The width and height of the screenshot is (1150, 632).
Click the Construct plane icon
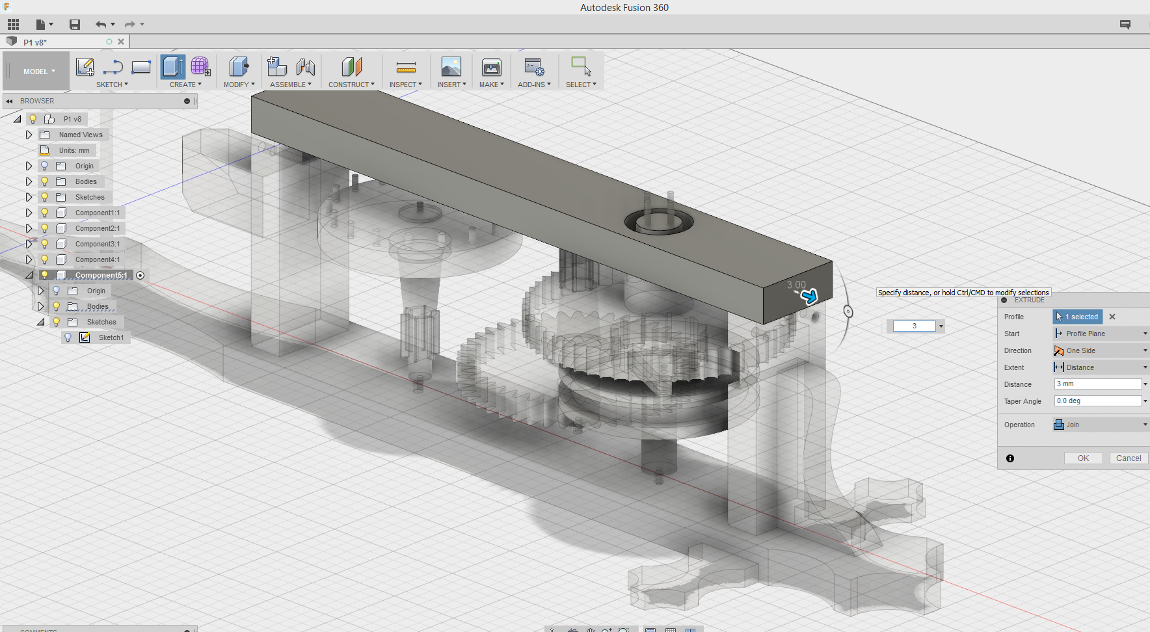pyautogui.click(x=351, y=67)
